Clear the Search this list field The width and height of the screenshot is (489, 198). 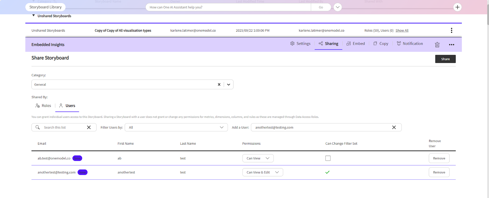pyautogui.click(x=89, y=127)
